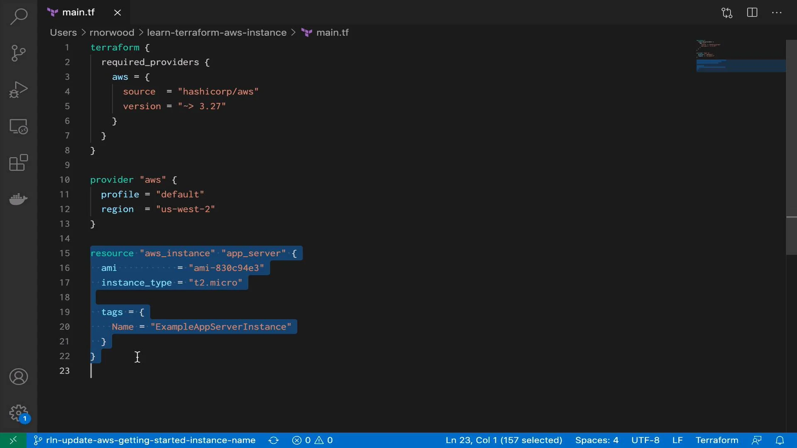
Task: Open the Accounts menu
Action: tap(19, 377)
